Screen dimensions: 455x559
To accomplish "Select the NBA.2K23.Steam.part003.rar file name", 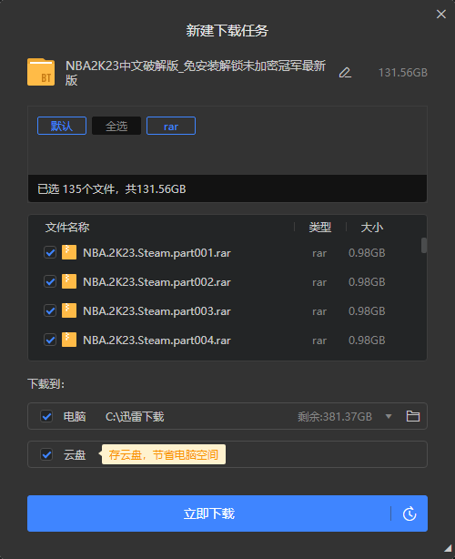I will click(x=157, y=311).
